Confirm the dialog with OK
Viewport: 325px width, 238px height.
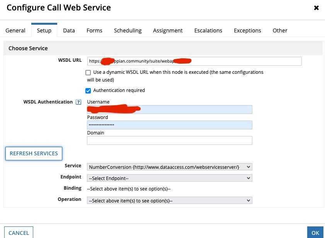click(315, 233)
